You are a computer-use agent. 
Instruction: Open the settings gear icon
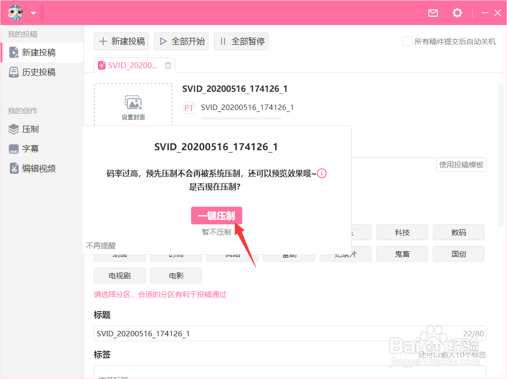click(x=457, y=13)
